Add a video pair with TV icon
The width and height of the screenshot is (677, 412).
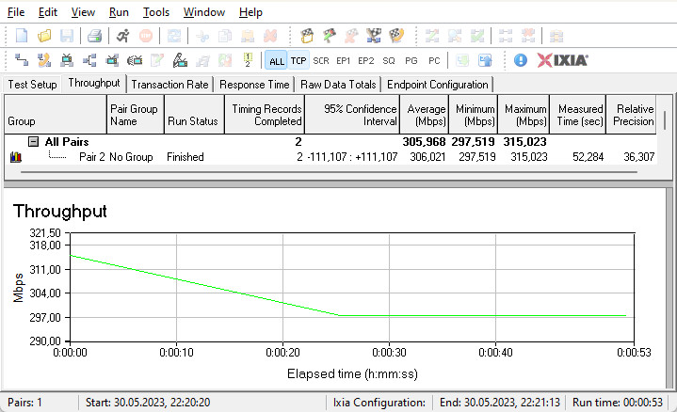[67, 60]
